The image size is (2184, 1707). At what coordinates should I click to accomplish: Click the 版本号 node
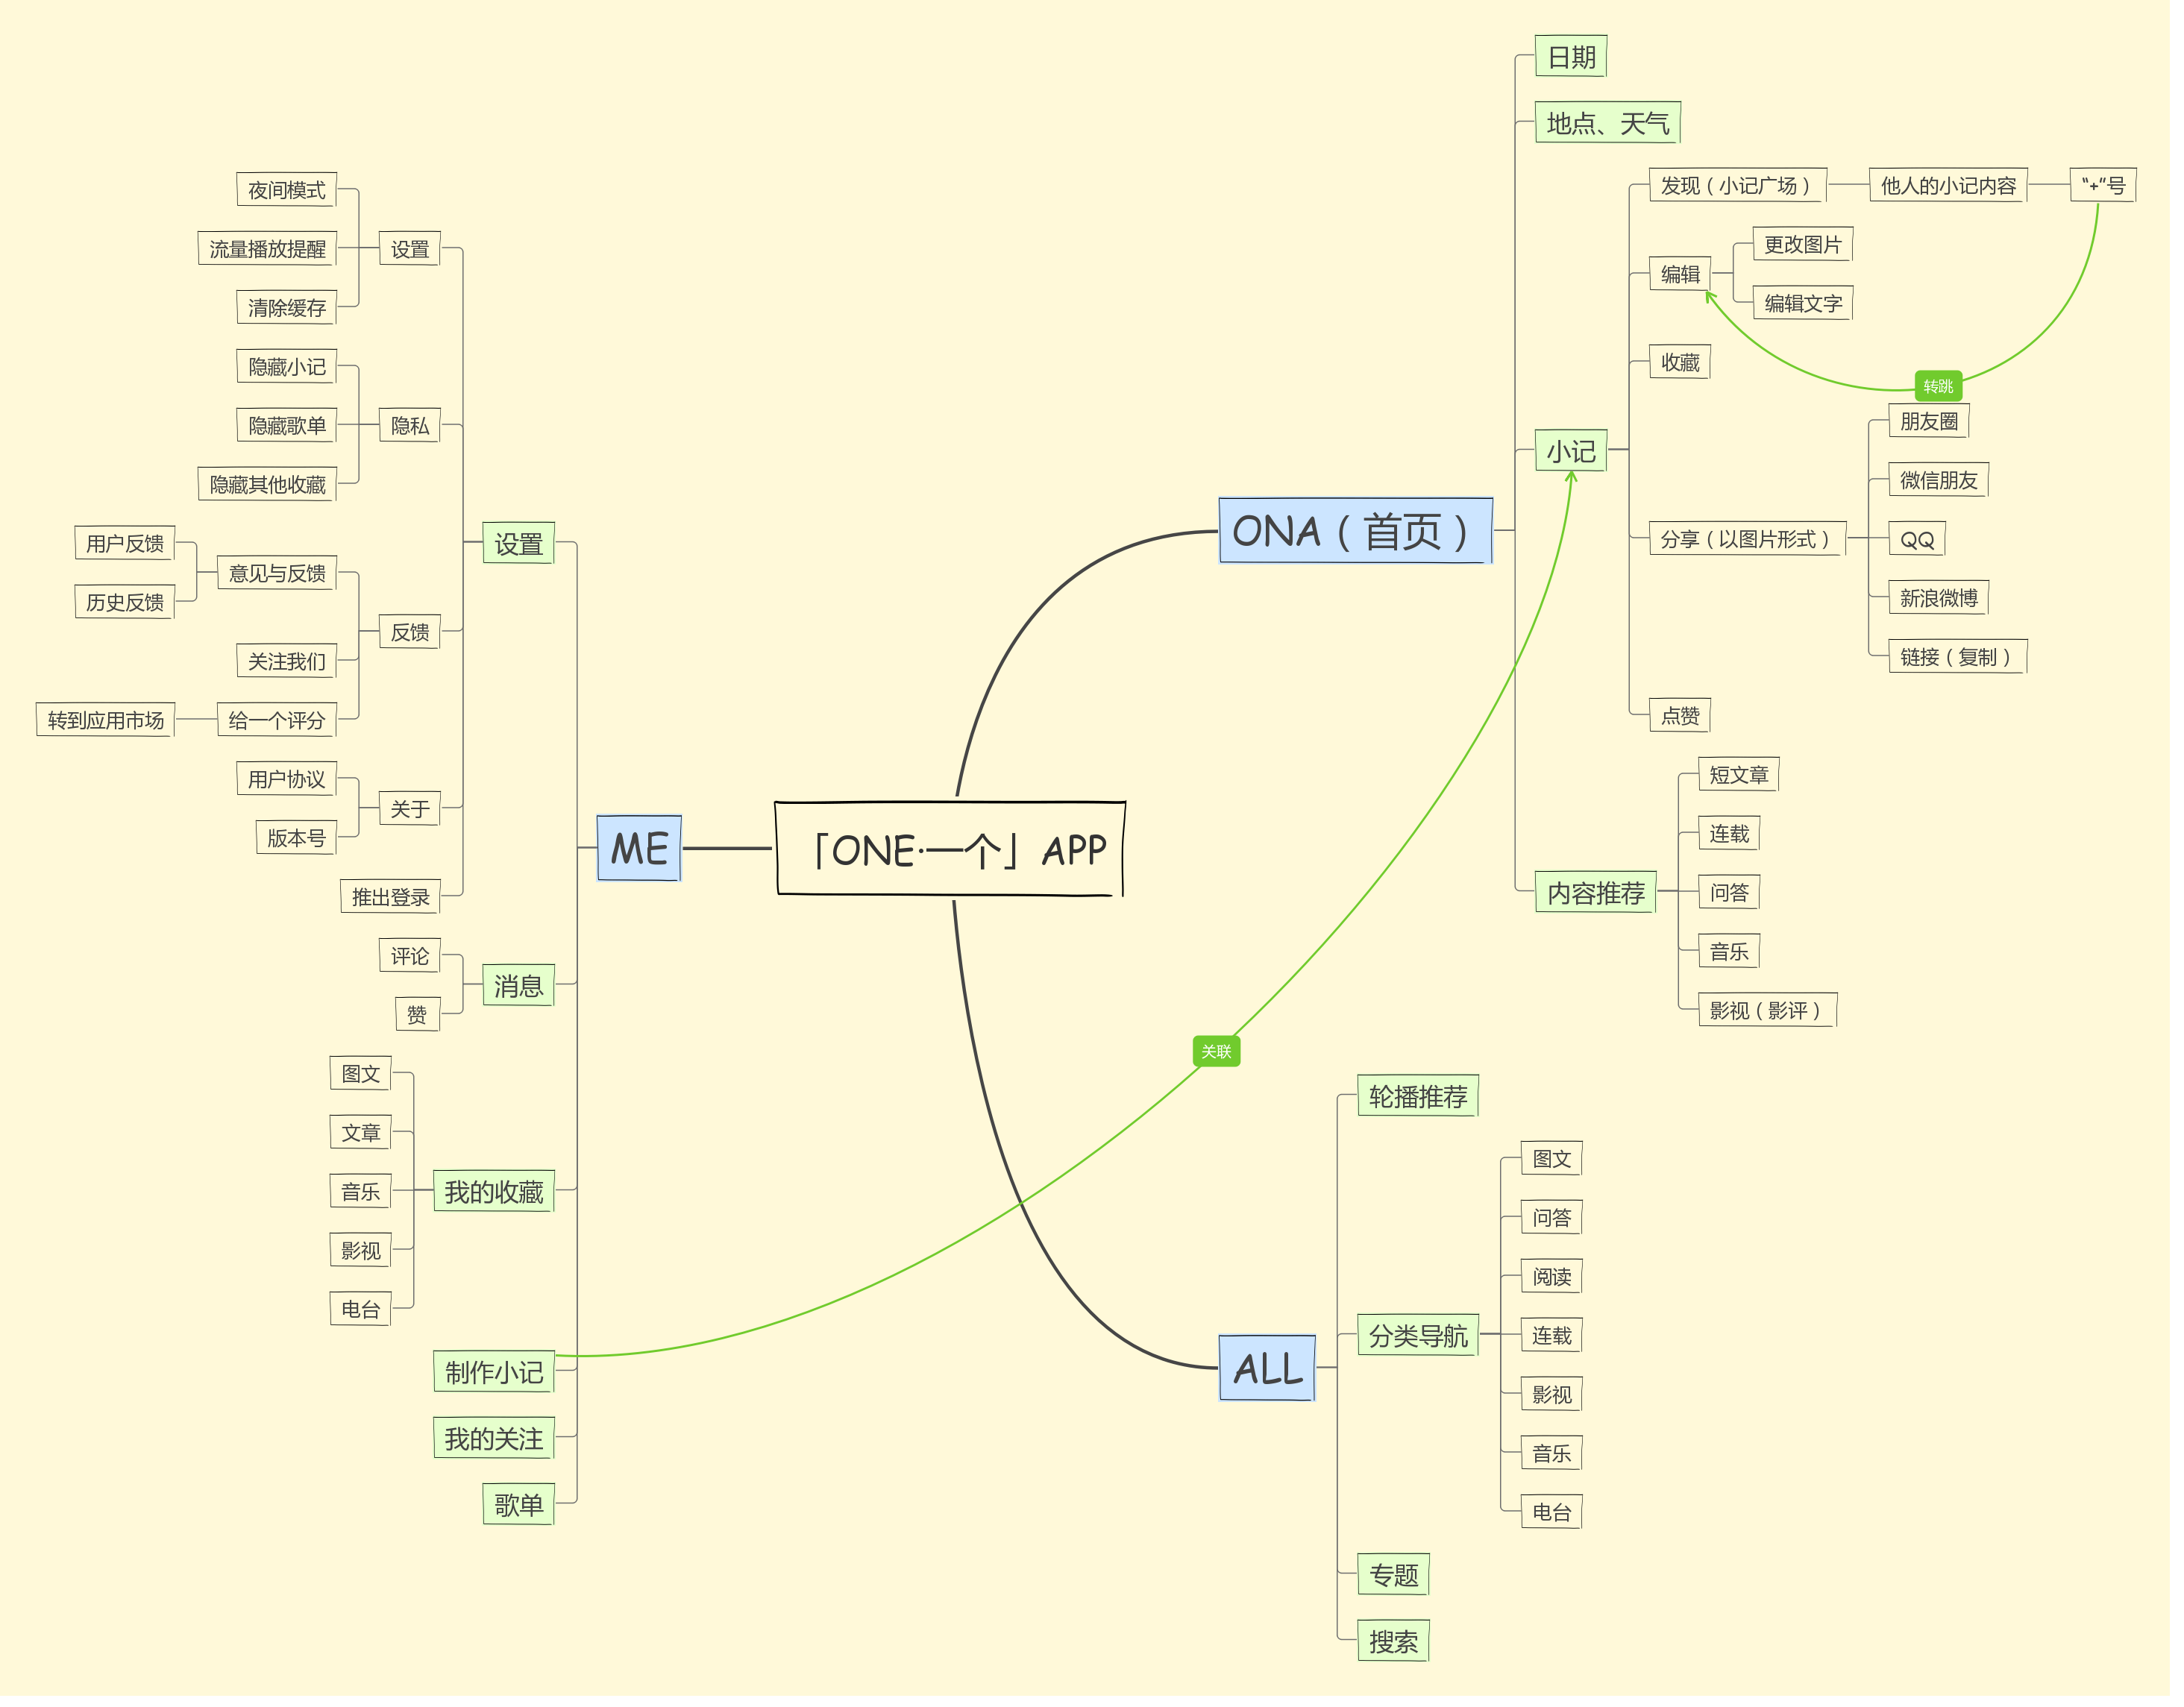click(298, 842)
